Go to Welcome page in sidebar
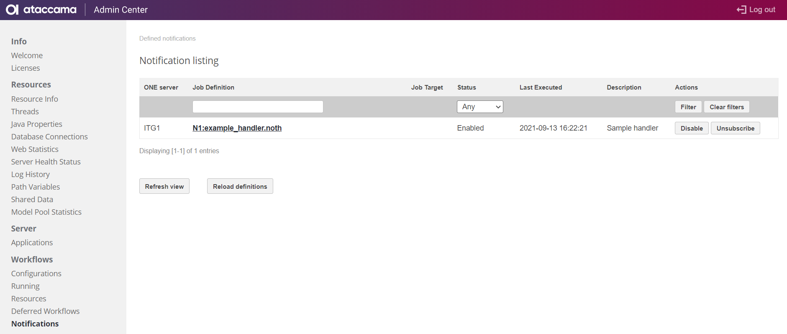The image size is (787, 334). click(x=27, y=56)
